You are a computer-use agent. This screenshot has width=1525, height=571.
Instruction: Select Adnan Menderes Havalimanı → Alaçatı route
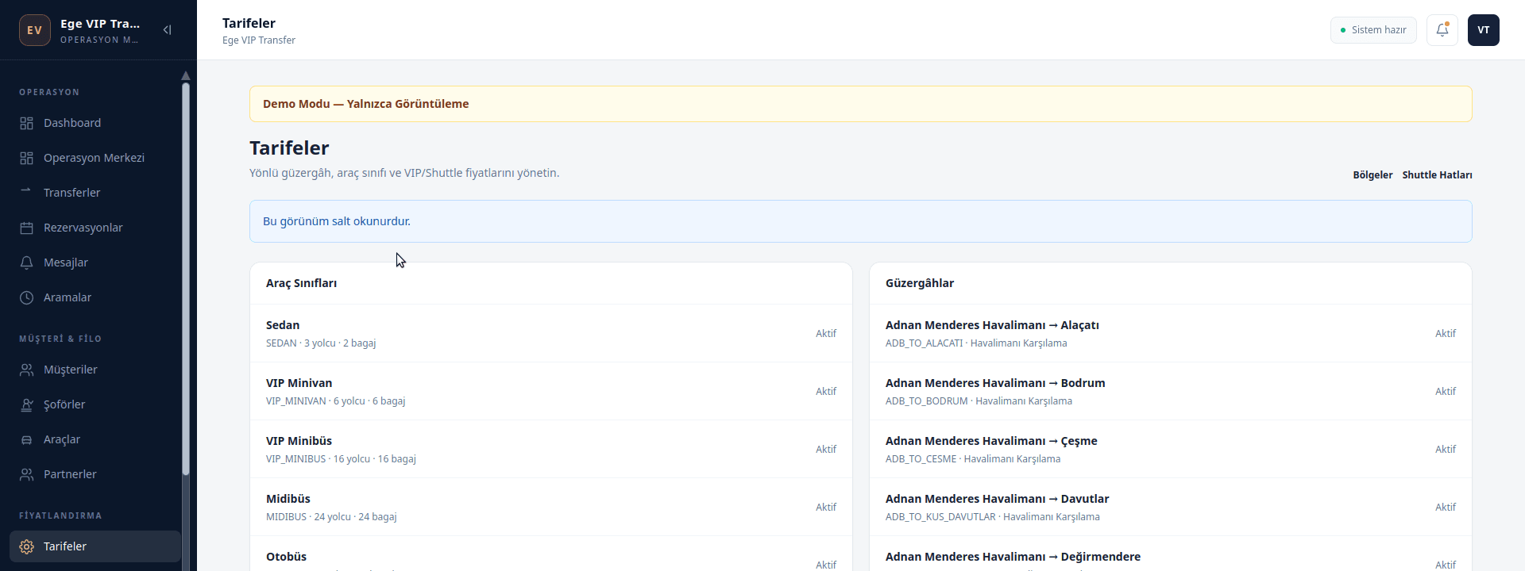coord(1171,333)
